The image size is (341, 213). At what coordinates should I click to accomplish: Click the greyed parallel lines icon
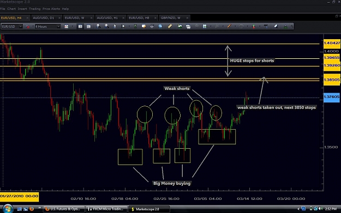click(196, 26)
